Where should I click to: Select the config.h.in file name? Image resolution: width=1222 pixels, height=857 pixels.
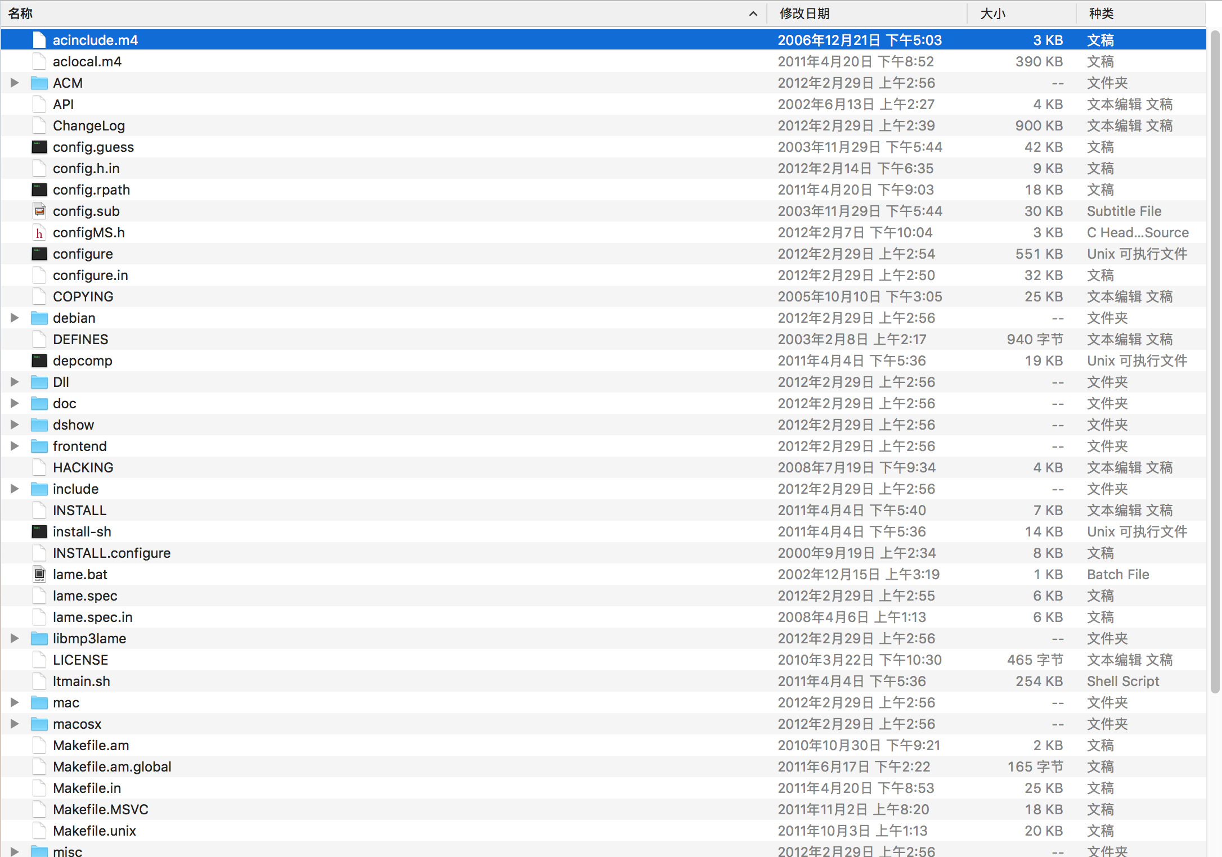[86, 168]
